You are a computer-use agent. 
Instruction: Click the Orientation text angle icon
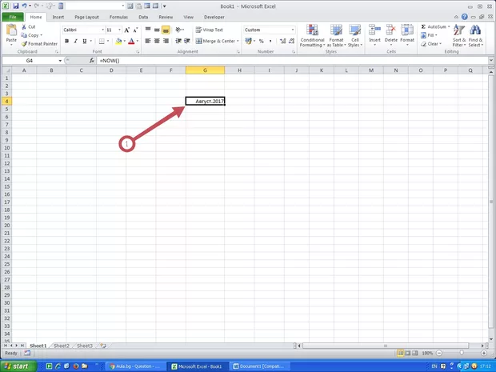178,30
